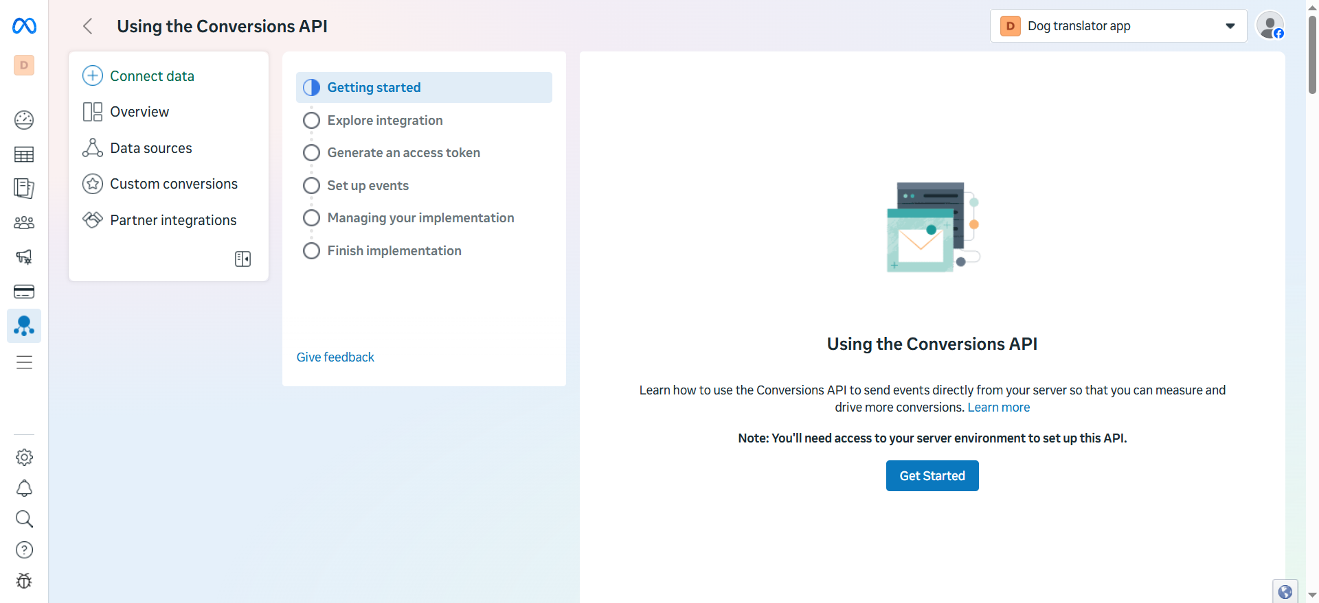The image size is (1319, 603).
Task: Open the profile avatar icon
Action: 1270,25
